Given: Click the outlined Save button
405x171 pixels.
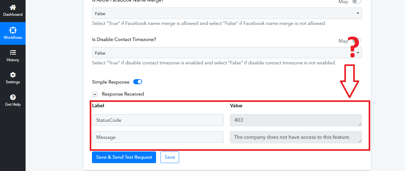Looking at the screenshot, I should (170, 157).
